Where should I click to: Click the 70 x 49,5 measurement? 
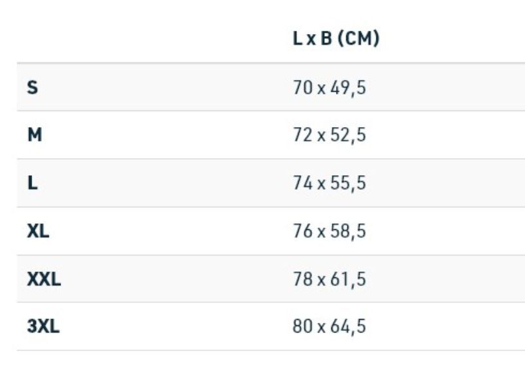(329, 88)
